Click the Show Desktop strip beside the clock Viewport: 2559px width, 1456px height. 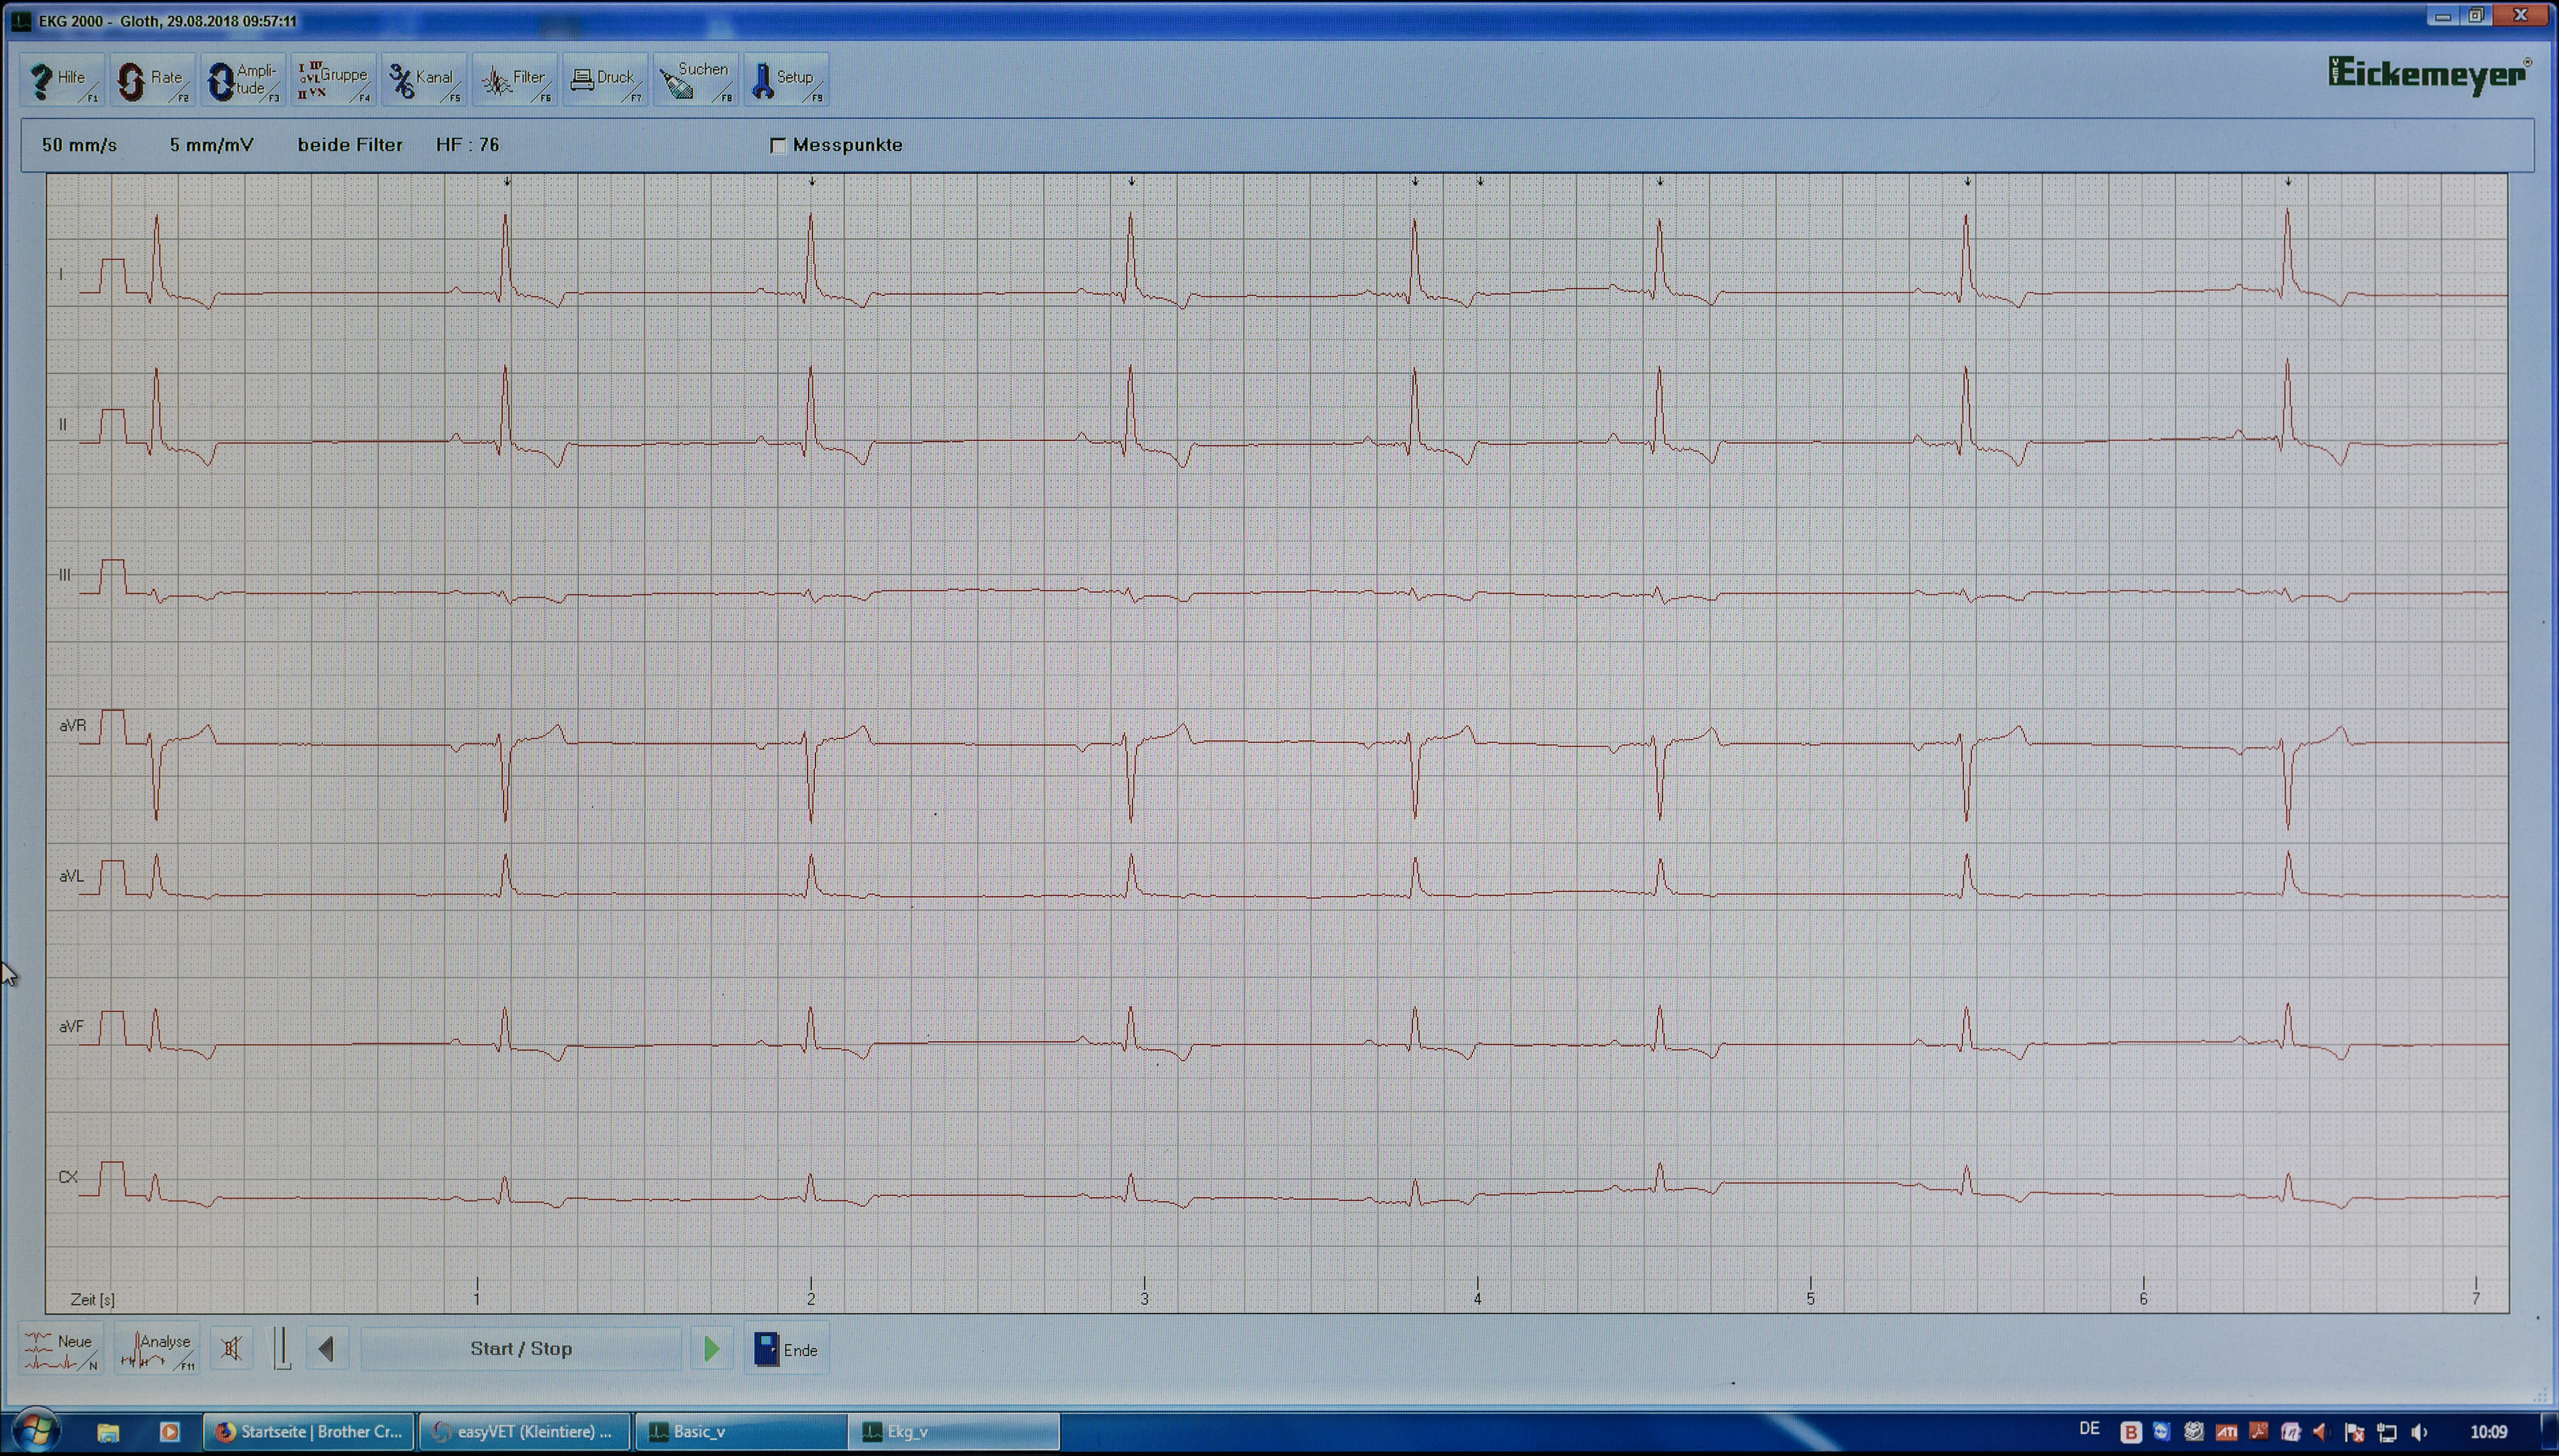(2551, 1432)
